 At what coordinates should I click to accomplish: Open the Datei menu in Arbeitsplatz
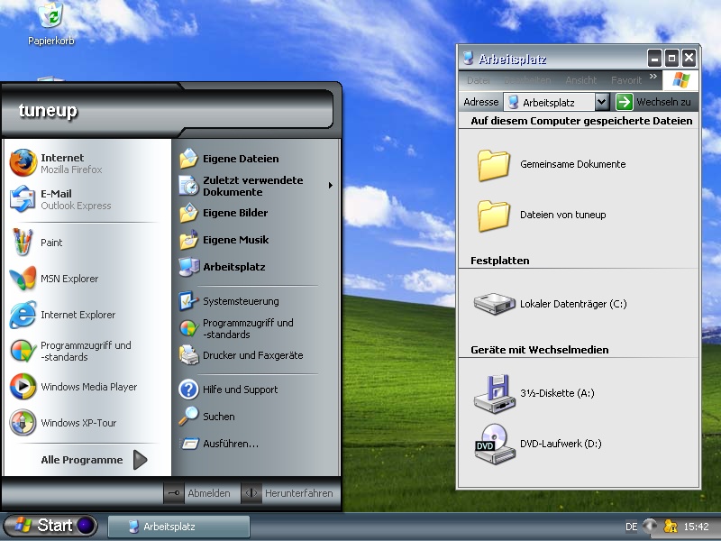click(479, 80)
